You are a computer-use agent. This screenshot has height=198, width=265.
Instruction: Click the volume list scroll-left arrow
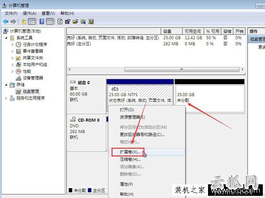[x=70, y=69]
